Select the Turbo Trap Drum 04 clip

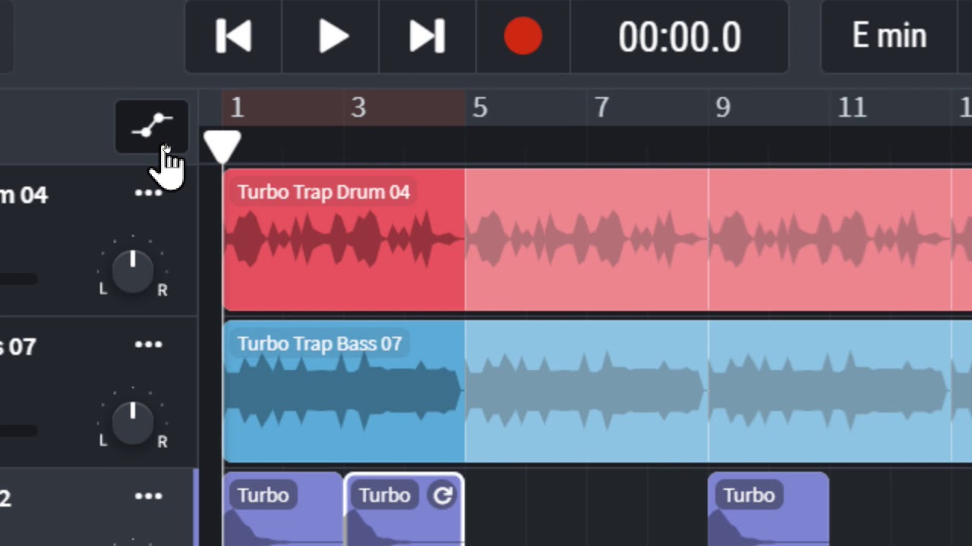coord(344,240)
